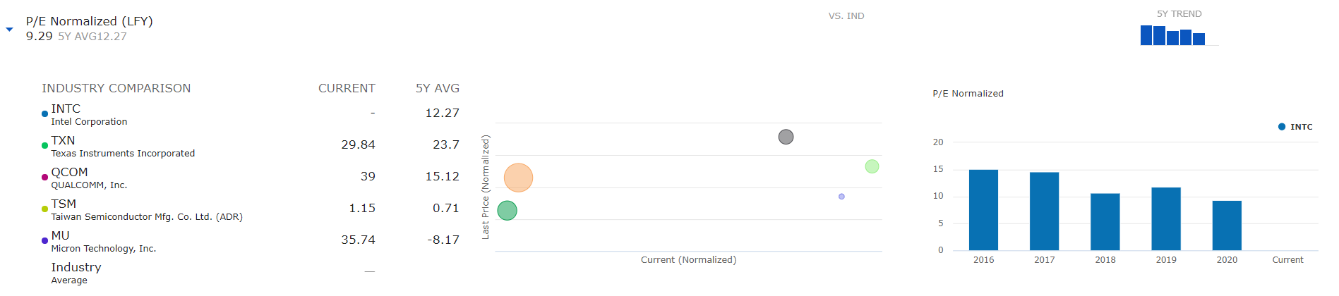Click the 2016 bar in P/E chart
Screen dimensions: 1339x296
[x=983, y=210]
